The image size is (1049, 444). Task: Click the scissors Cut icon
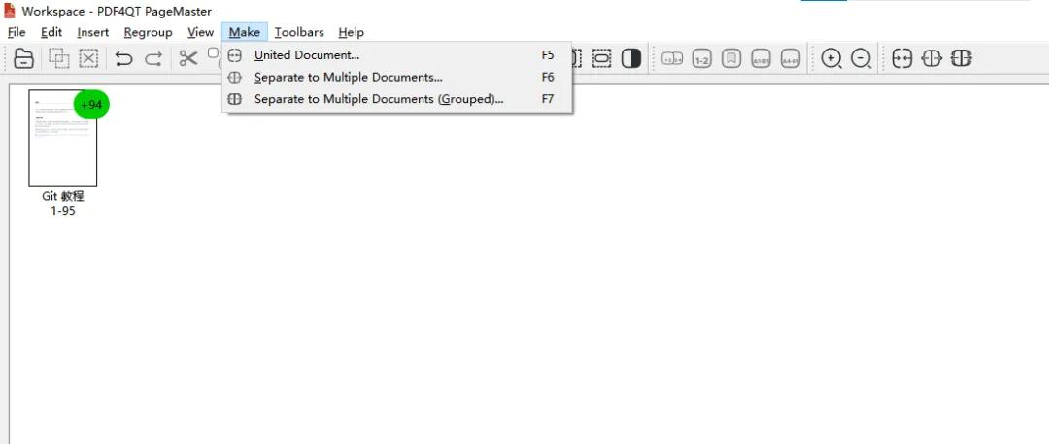point(188,59)
